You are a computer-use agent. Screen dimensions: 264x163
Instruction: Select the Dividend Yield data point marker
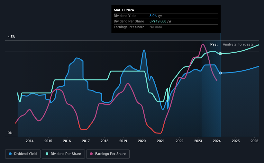click(220, 73)
